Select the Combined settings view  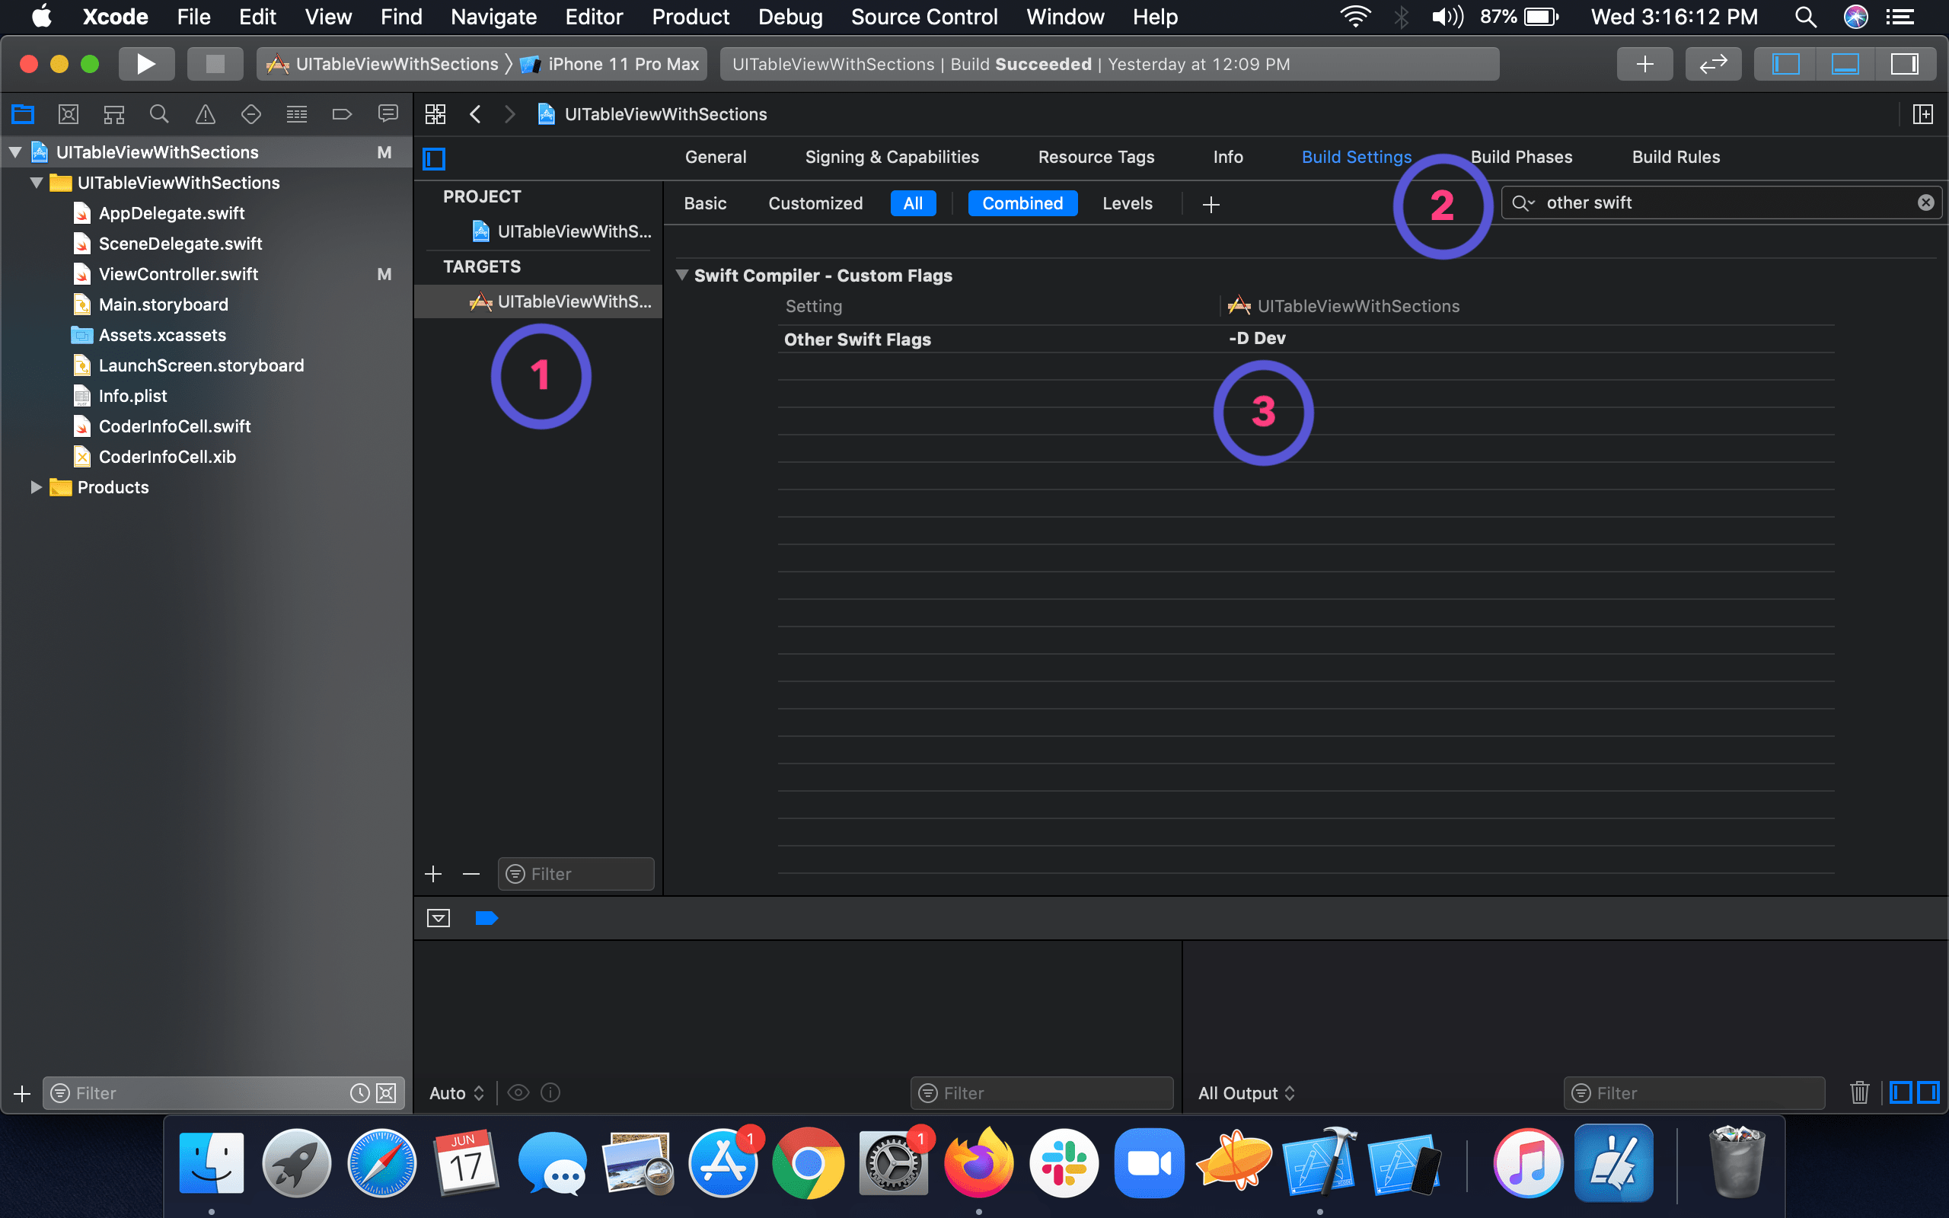1022,203
